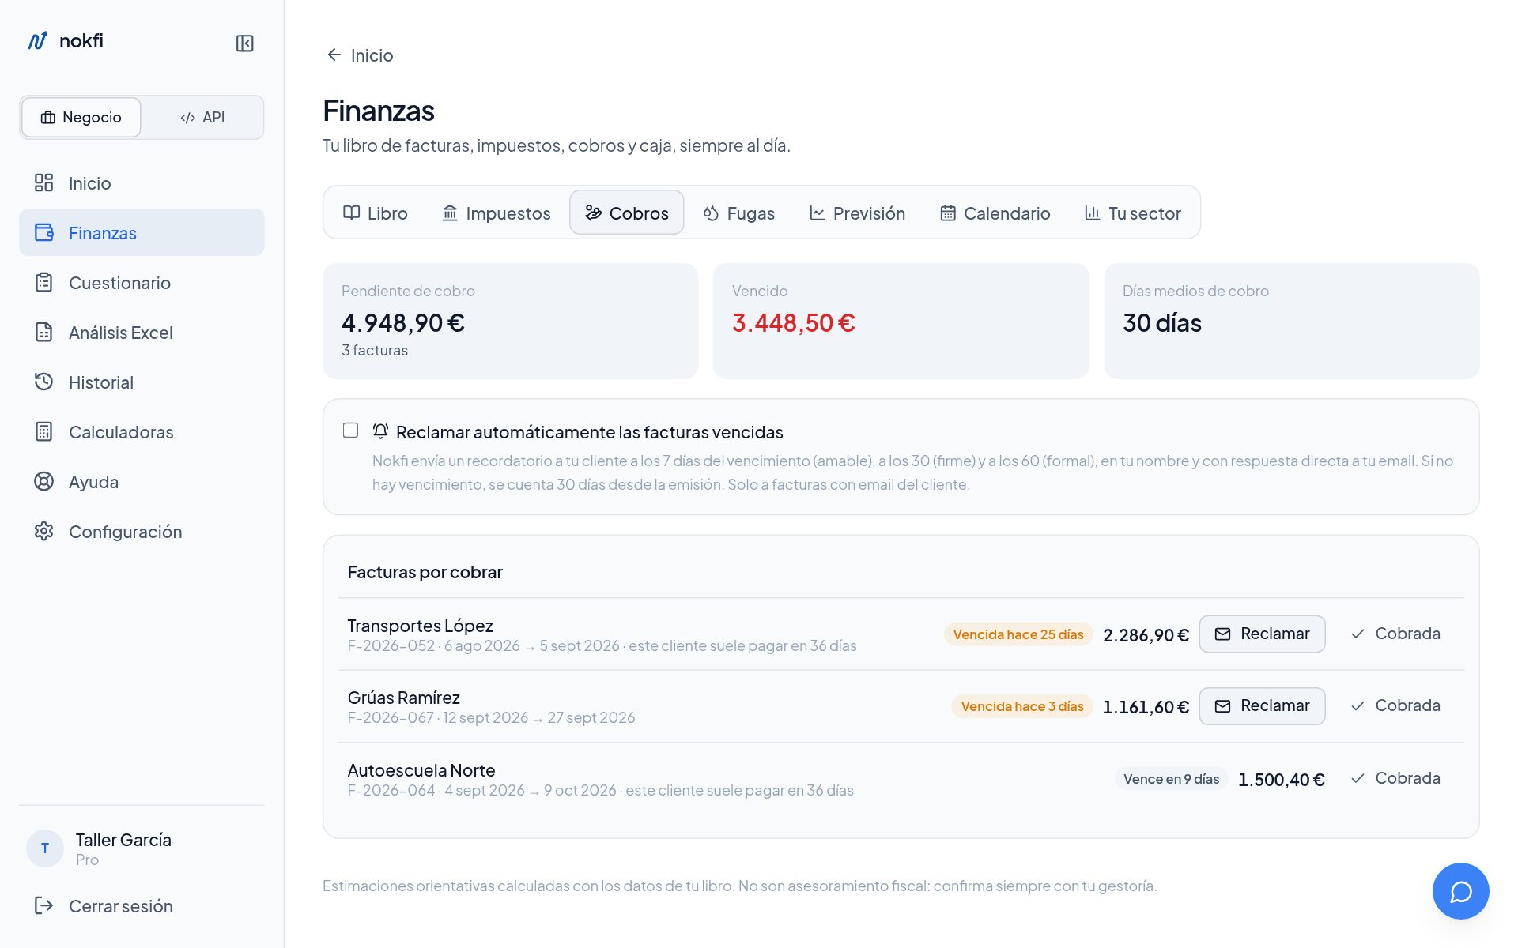Click the Historial clock icon
This screenshot has height=948, width=1518.
tap(43, 382)
